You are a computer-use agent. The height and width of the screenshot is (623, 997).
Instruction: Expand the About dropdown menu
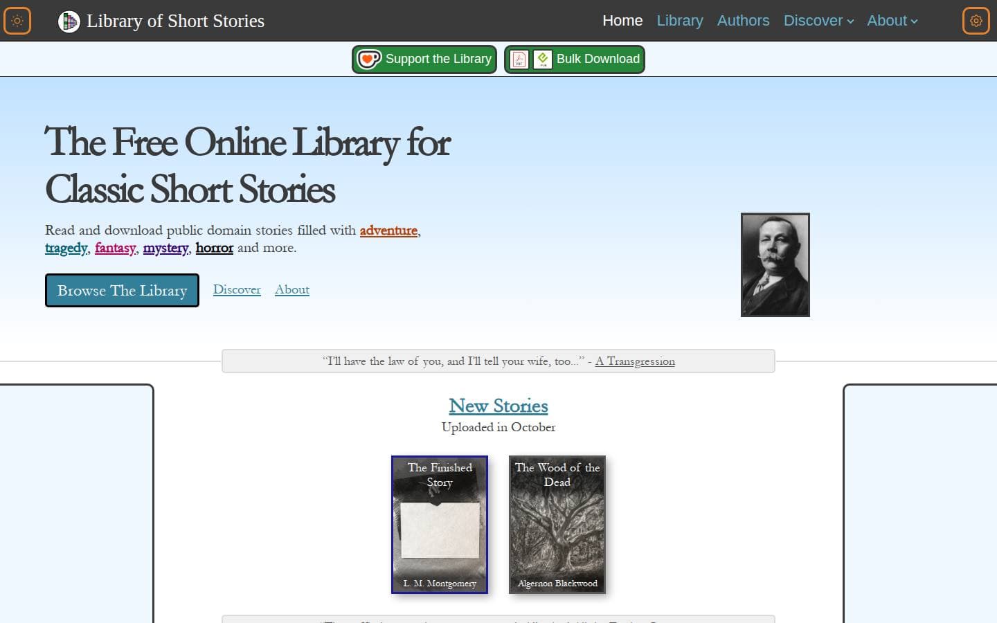(892, 21)
